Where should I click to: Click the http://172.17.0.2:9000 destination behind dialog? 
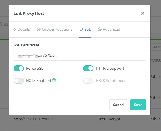tap(33, 119)
